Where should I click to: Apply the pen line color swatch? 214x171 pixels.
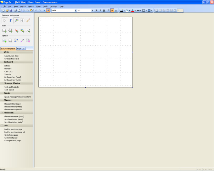122,10
